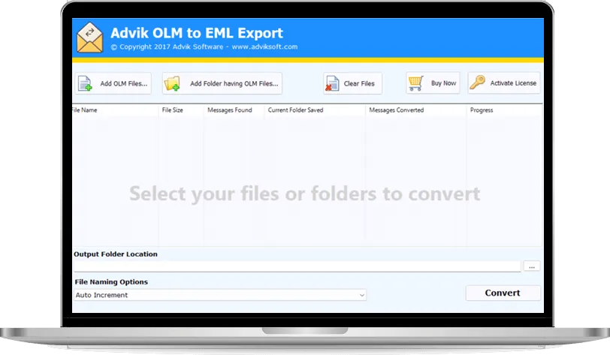
Task: Click the Buy Now shopping cart icon
Action: tap(415, 83)
